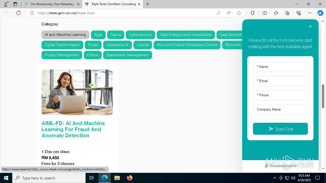
Task: Open Task View on the taskbar
Action: [x=92, y=178]
